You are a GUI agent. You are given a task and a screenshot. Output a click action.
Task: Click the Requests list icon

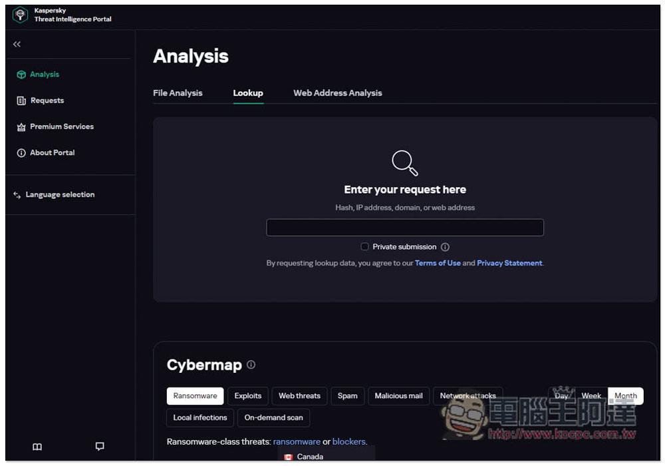click(21, 101)
